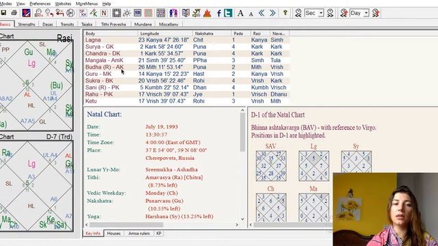Switch to the Strengths tab
The height and width of the screenshot is (246, 438).
tap(27, 25)
